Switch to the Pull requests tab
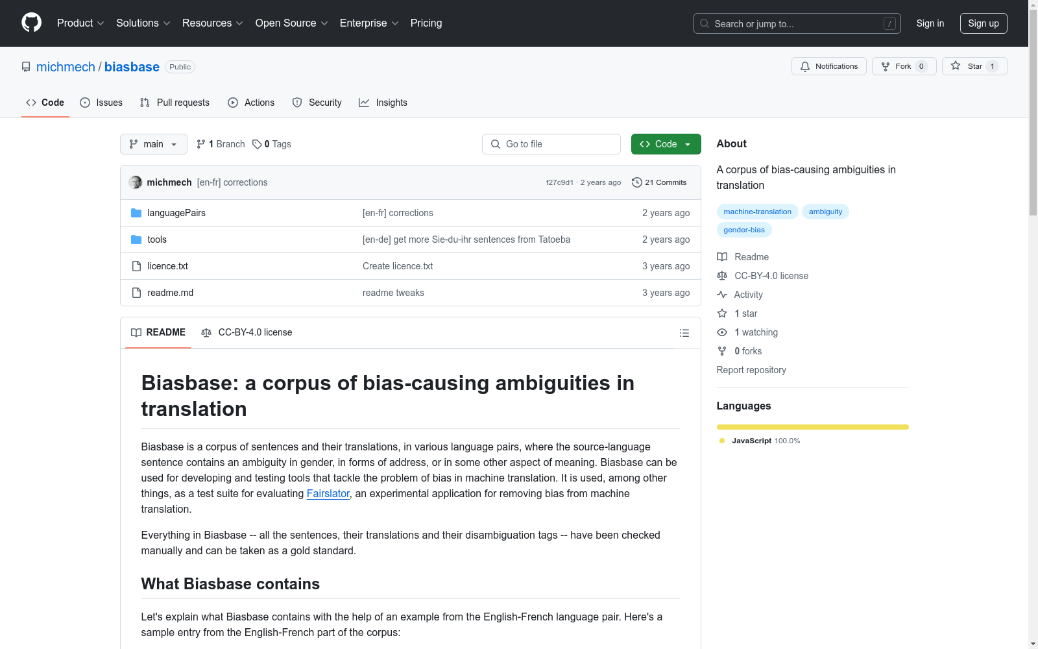Screen dimensions: 1038x649 coord(175,103)
